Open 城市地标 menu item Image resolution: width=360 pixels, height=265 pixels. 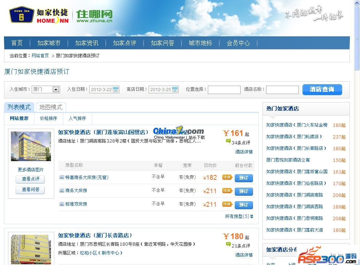[x=201, y=43]
